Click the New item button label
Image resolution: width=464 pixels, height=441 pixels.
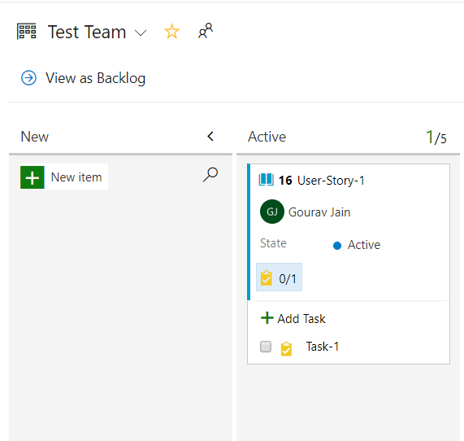coord(76,177)
